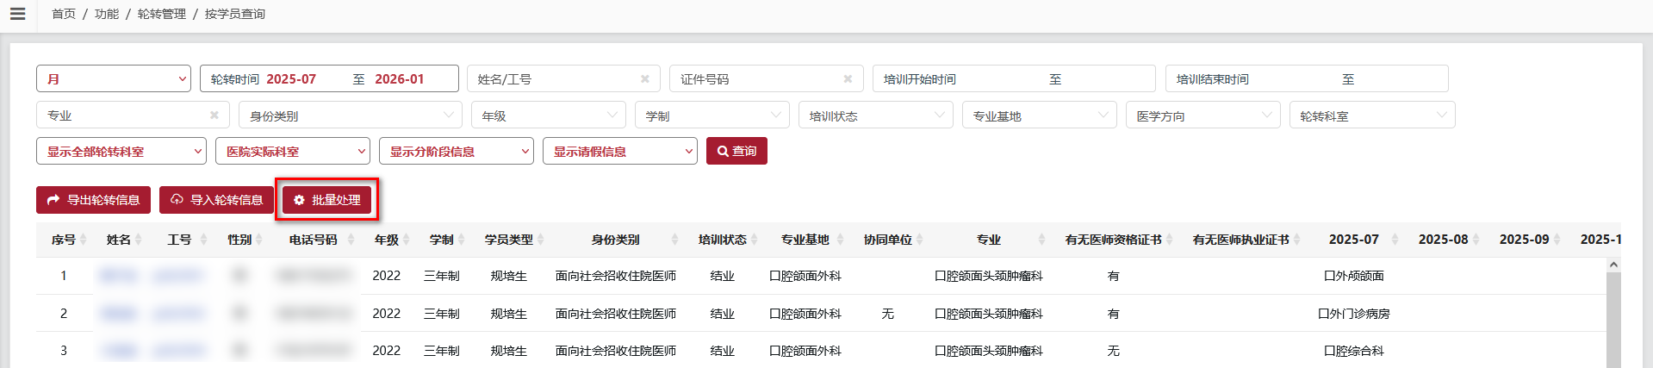Expand the 专业基地 filter dropdown
Screen dimensions: 1653x368
1040,115
